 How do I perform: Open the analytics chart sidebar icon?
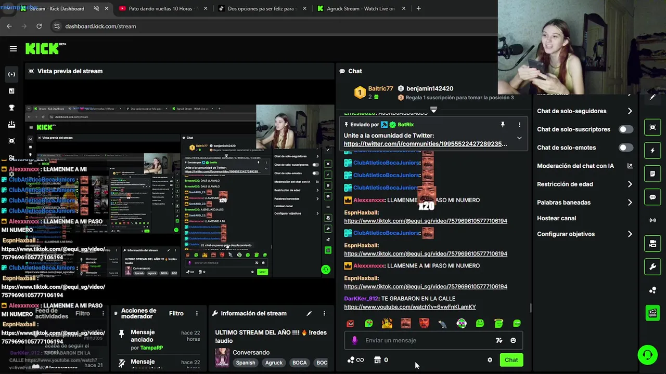coord(11,91)
